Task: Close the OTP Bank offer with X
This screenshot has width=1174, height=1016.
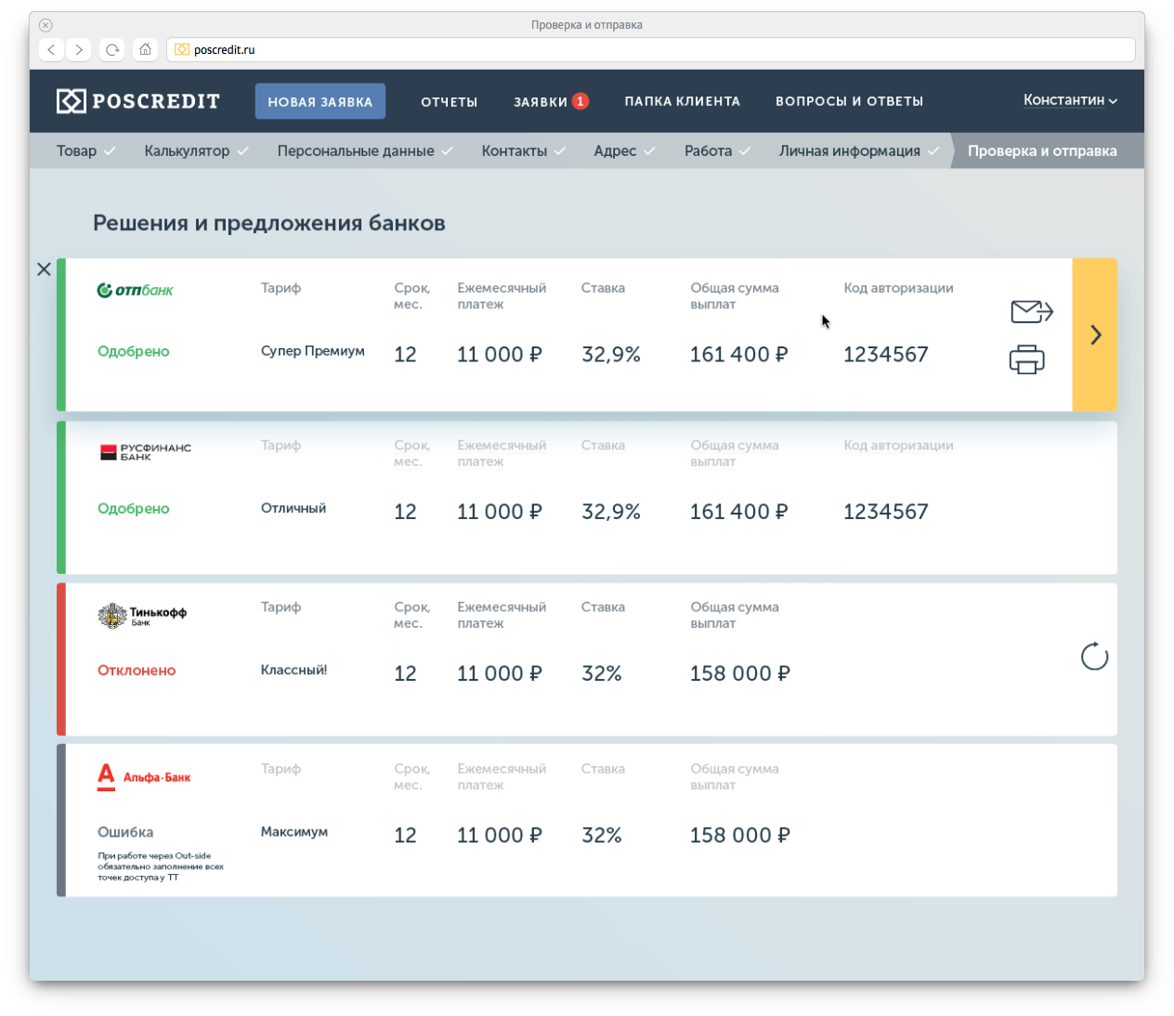Action: tap(44, 269)
